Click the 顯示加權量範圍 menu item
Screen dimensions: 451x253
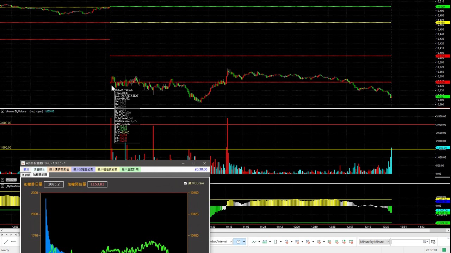click(83, 169)
